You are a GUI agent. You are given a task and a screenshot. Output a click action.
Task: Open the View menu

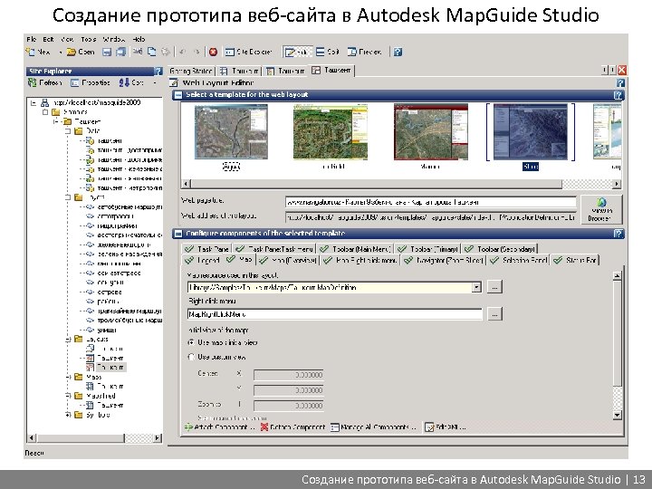[x=67, y=39]
